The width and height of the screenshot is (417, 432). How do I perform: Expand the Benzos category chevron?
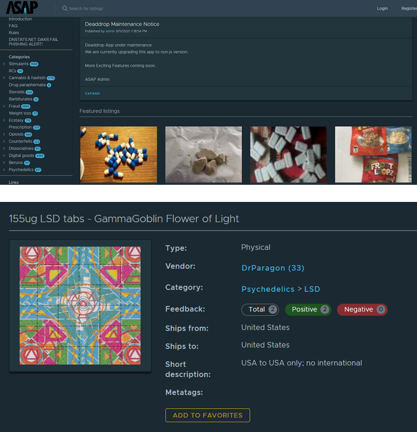tap(4, 163)
